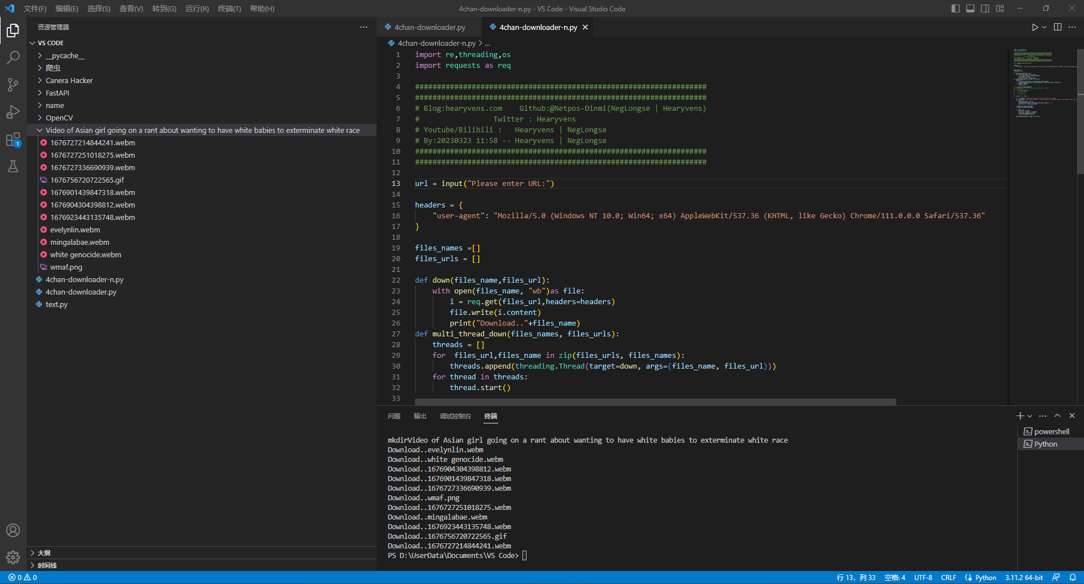Open the 调试控制台 Debug Console tab
Viewport: 1084px width, 584px height.
[455, 416]
